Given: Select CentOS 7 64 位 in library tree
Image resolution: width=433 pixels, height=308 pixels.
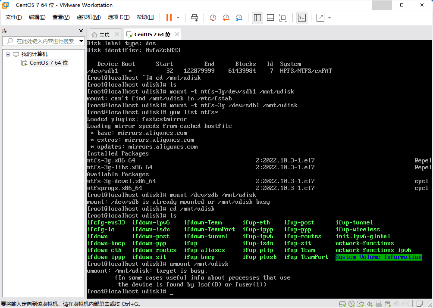Looking at the screenshot, I should [x=49, y=62].
